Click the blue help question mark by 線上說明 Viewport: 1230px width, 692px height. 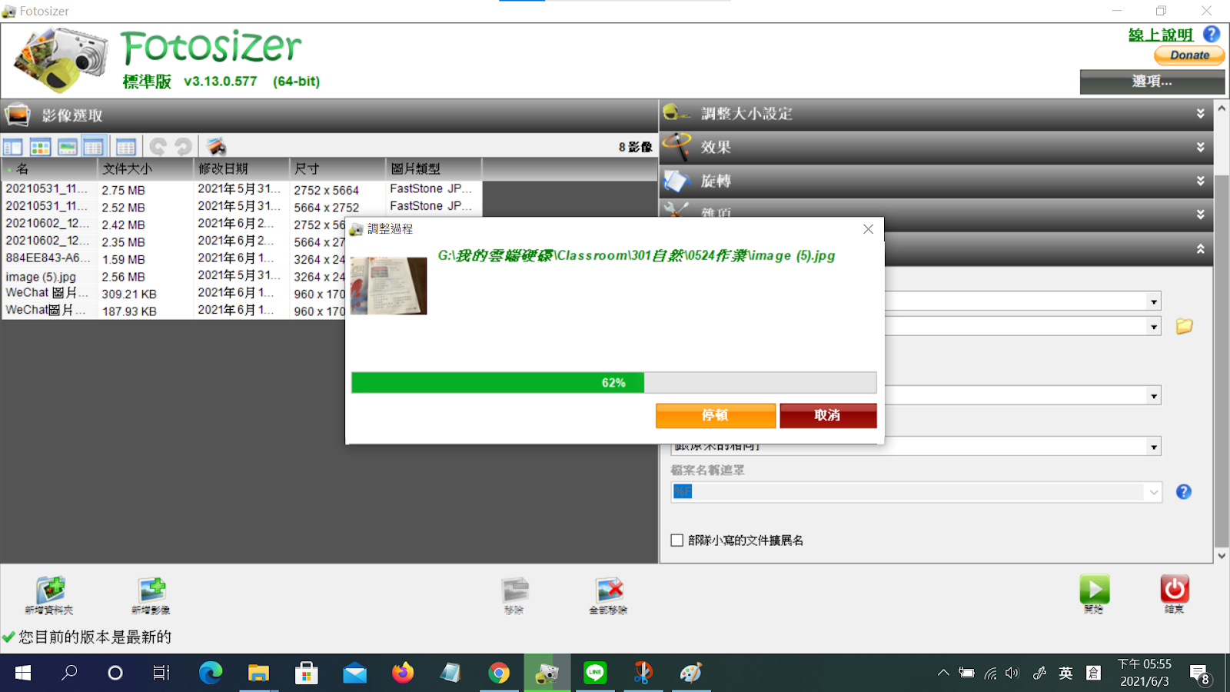pos(1212,35)
